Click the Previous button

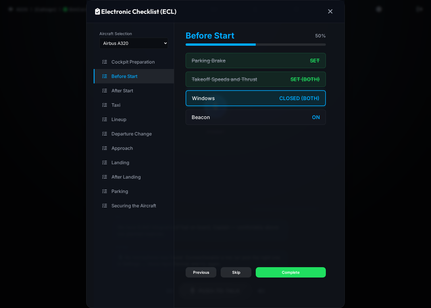201,272
